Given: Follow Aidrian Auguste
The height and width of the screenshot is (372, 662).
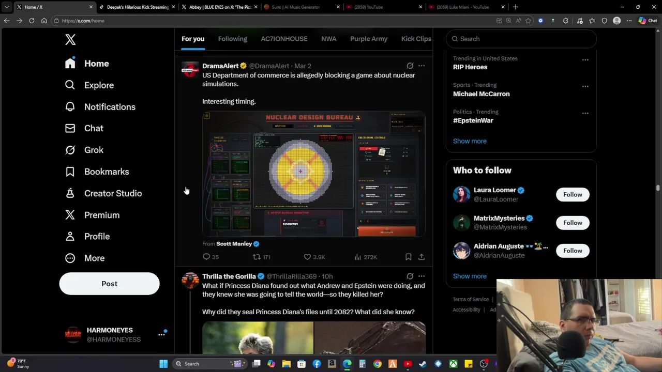Looking at the screenshot, I should [573, 251].
